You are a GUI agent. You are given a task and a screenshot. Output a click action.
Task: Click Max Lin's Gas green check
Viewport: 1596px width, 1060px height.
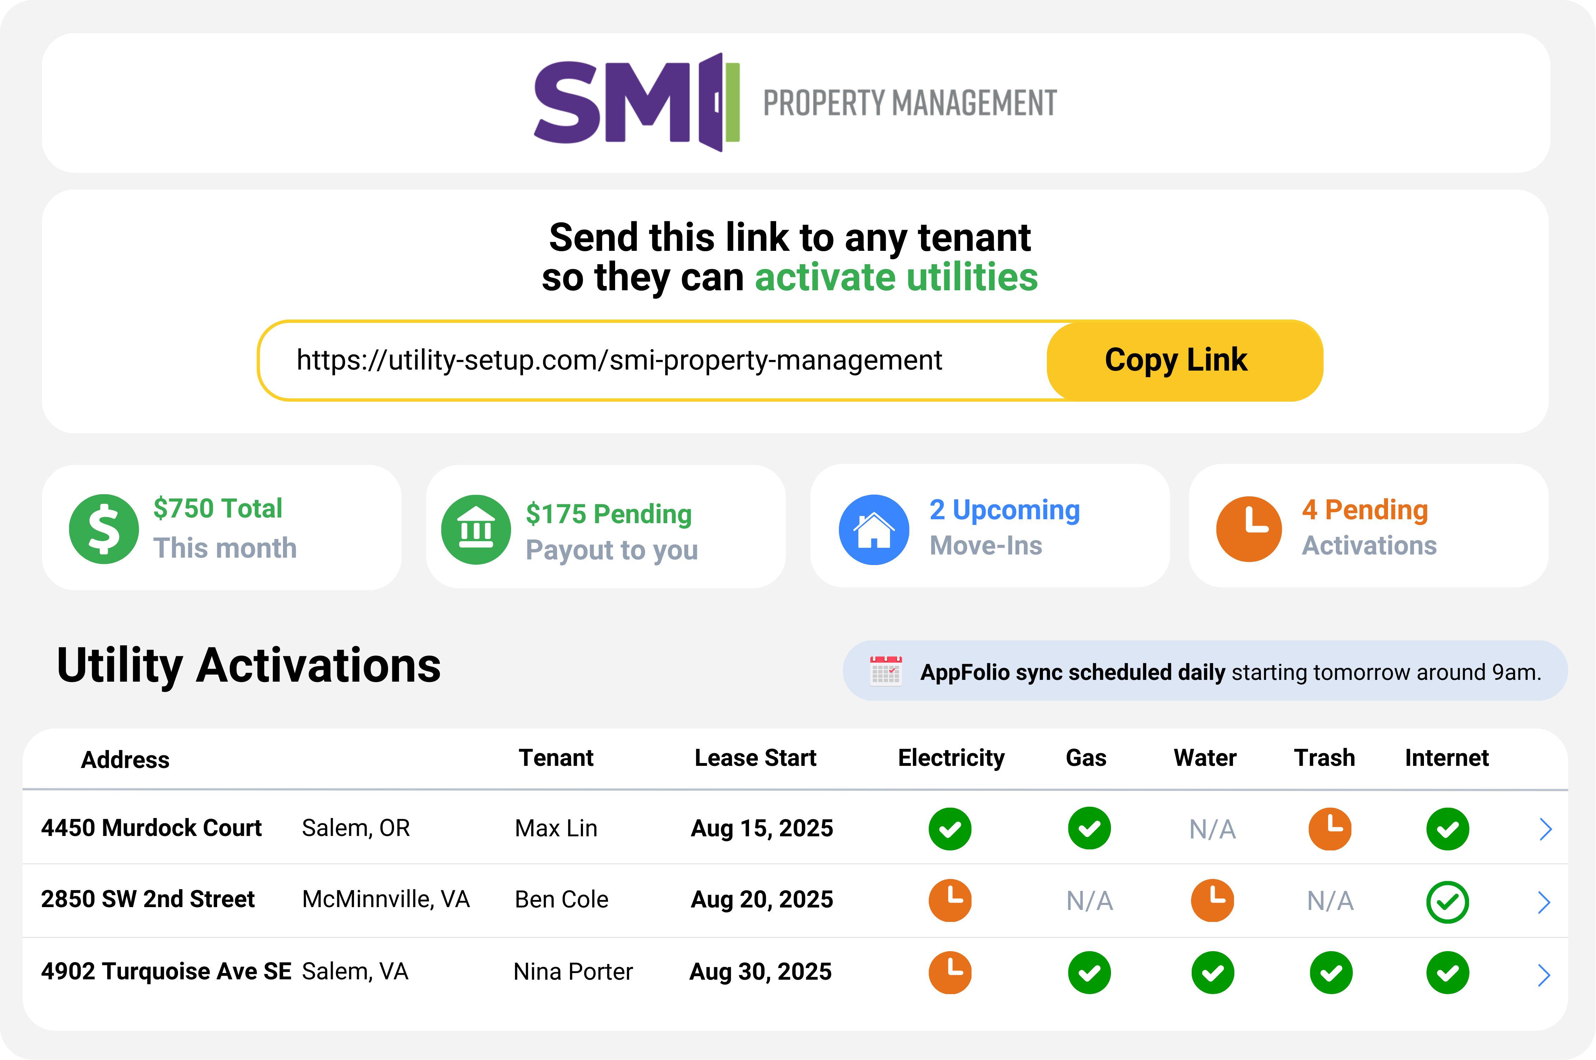[1089, 828]
